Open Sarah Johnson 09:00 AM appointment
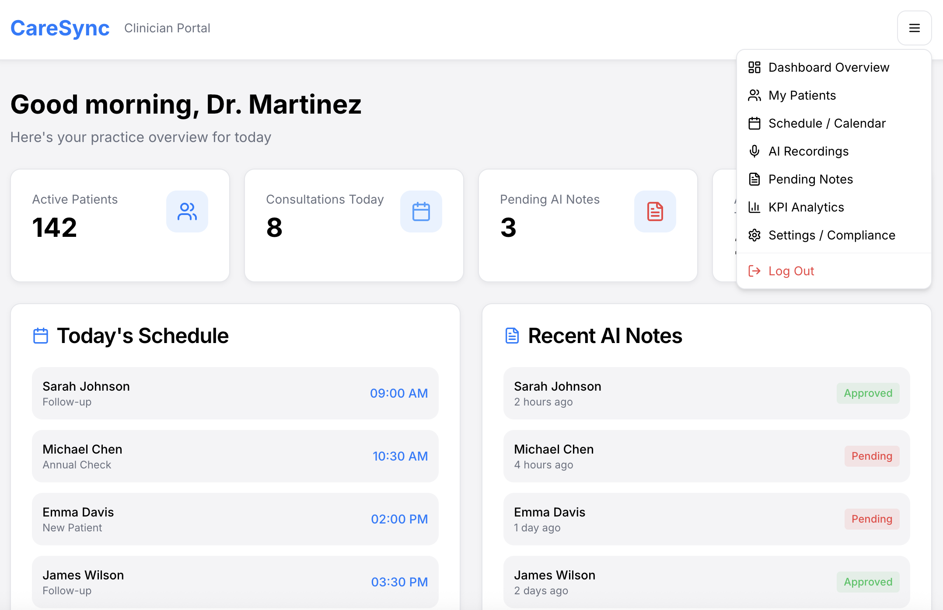This screenshot has height=610, width=943. (x=235, y=393)
